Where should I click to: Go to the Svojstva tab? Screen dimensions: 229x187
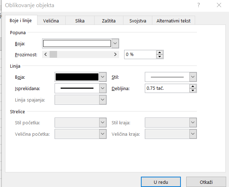(138, 21)
